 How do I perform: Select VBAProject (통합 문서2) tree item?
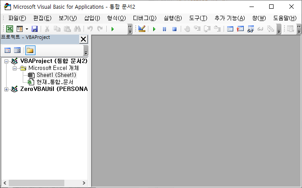tap(54, 61)
